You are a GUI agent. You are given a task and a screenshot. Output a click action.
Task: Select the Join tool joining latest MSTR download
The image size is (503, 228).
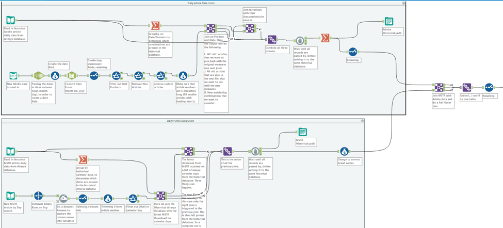pyautogui.click(x=189, y=151)
